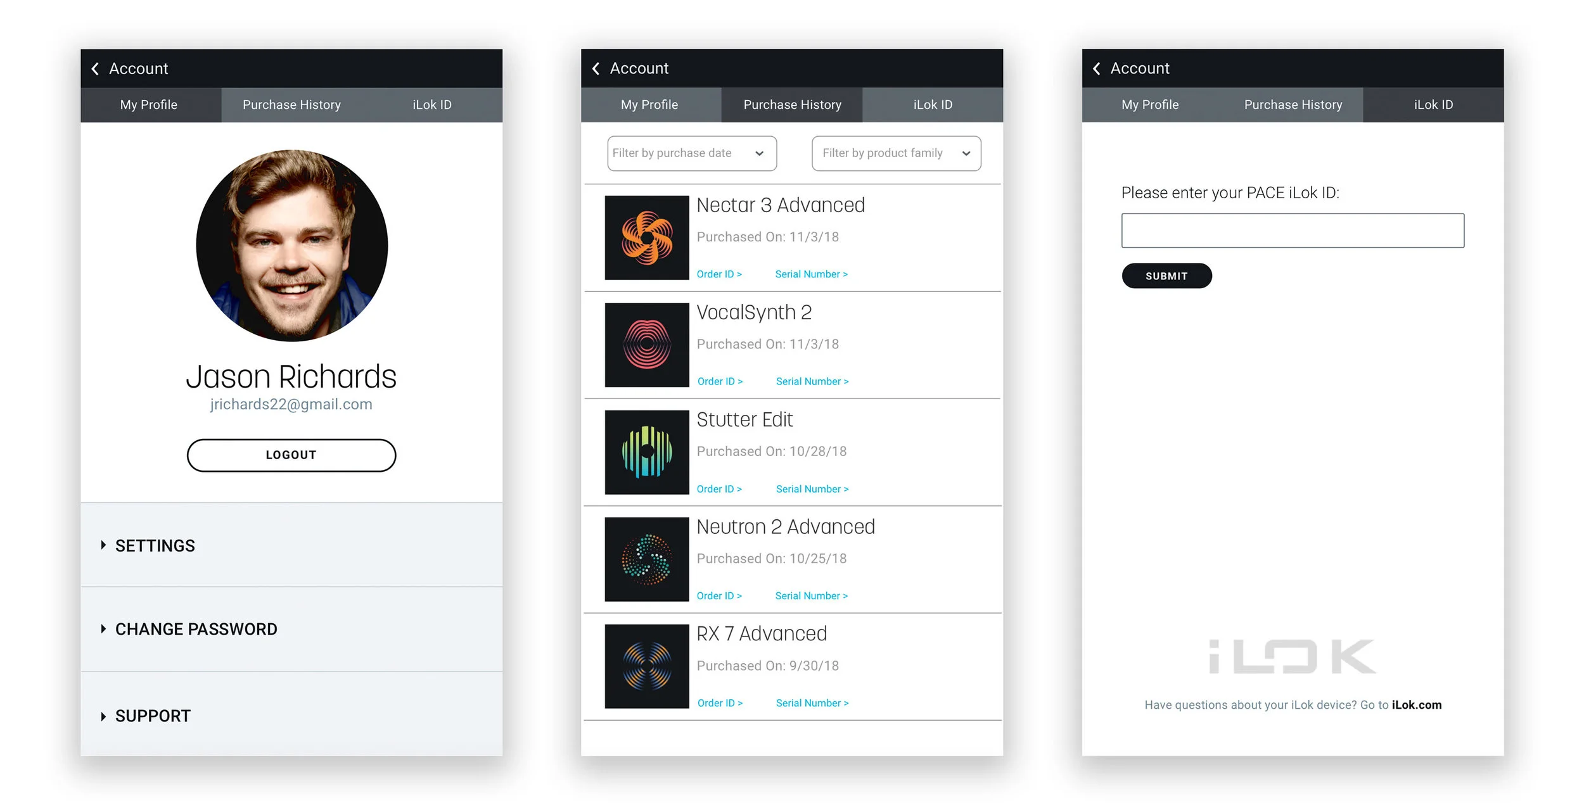Expand the CHANGE PASSWORD section

tap(195, 629)
